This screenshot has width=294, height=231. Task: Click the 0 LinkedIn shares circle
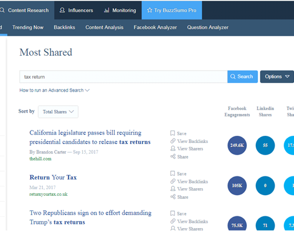(x=265, y=186)
